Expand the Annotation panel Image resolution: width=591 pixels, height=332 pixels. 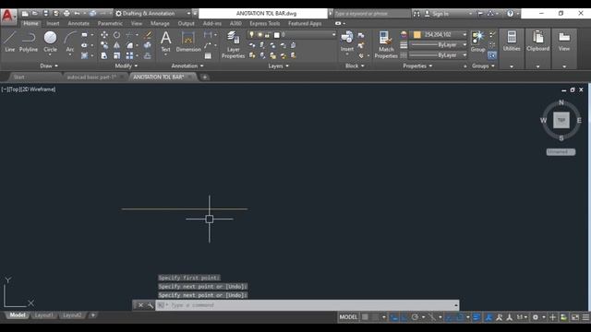click(187, 65)
